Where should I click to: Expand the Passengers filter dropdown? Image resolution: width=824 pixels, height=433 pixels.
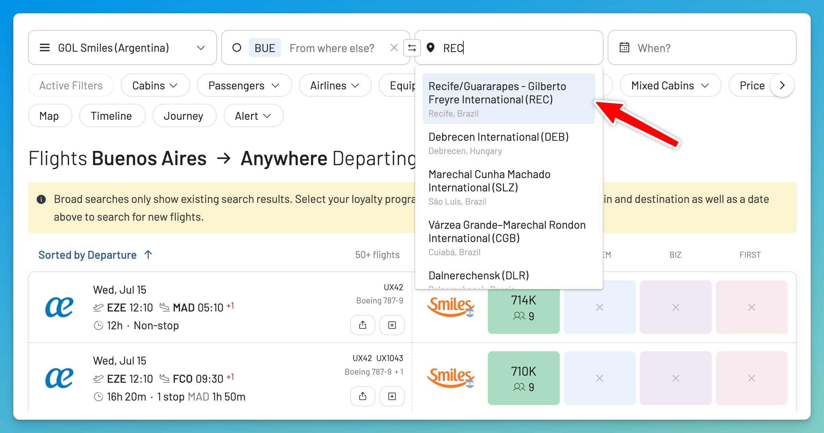click(244, 85)
